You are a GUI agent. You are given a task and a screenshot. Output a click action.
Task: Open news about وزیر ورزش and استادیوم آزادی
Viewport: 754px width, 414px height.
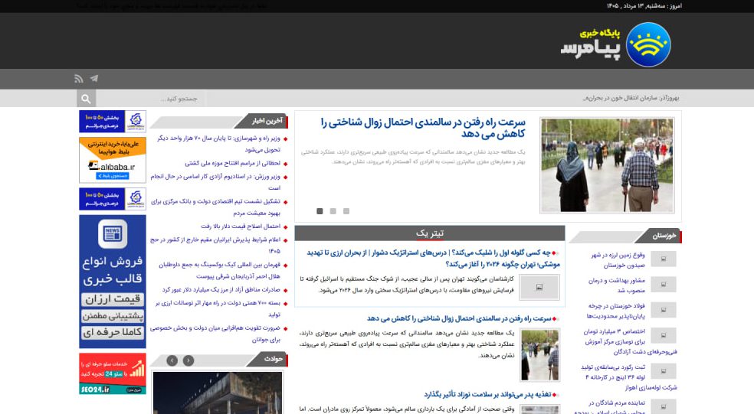pyautogui.click(x=215, y=182)
